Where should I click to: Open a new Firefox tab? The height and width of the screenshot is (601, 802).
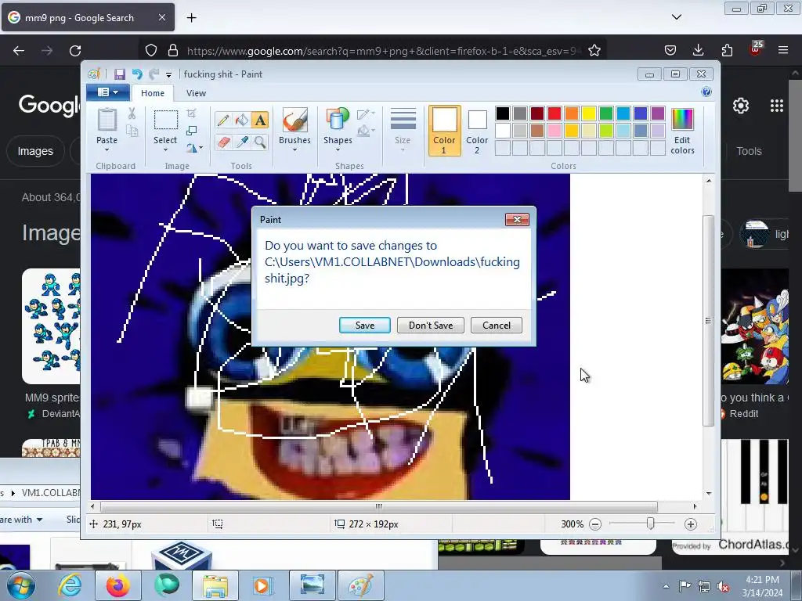pos(191,18)
